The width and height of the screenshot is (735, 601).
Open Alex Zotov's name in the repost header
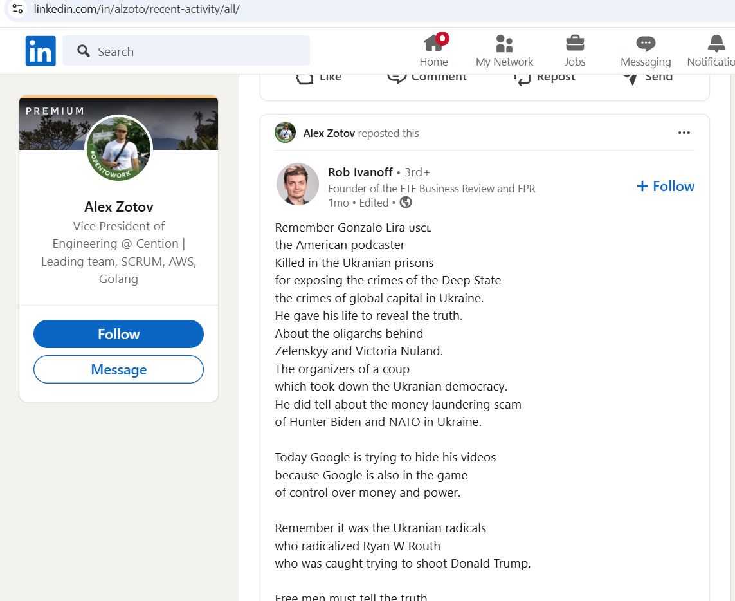point(329,133)
